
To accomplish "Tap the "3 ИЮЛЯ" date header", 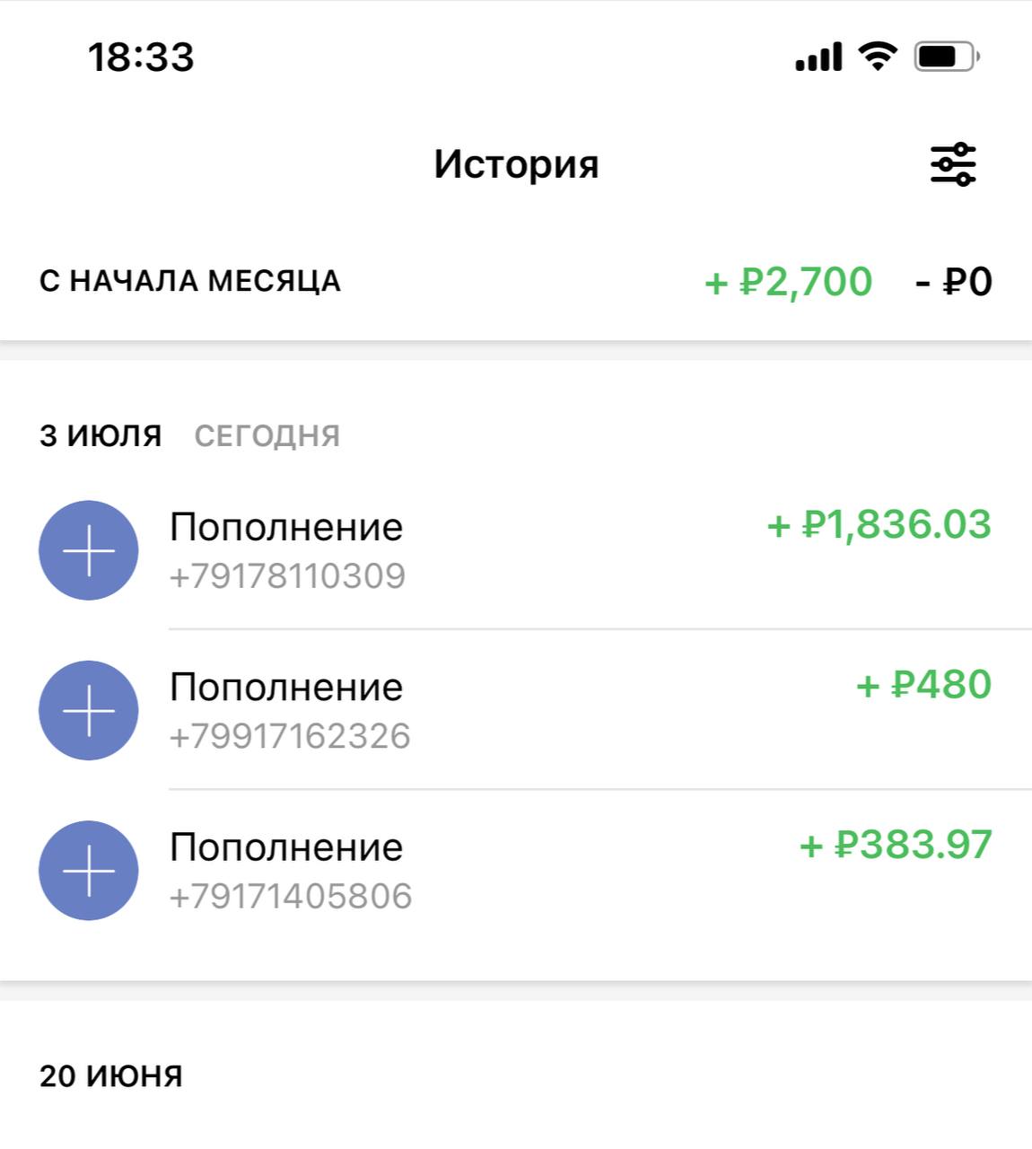I will pos(101,436).
